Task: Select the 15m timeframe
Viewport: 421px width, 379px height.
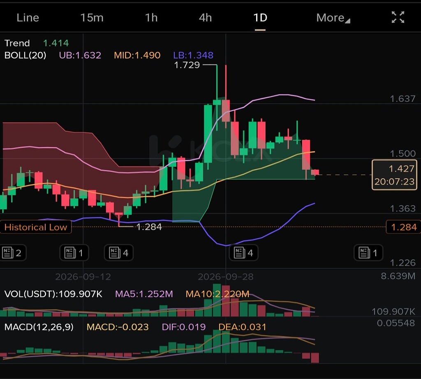Action: [92, 18]
